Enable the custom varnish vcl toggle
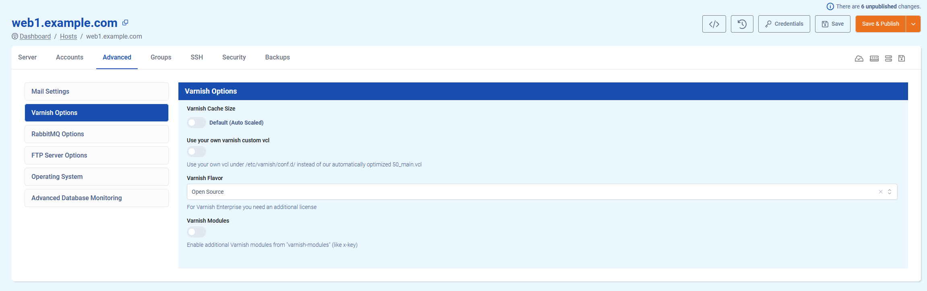 pyautogui.click(x=197, y=152)
